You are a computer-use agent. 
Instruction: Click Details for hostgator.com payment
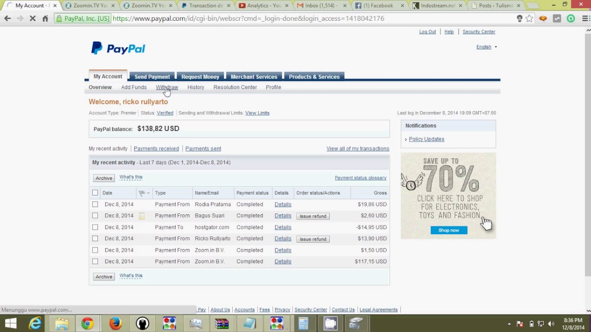tap(283, 227)
